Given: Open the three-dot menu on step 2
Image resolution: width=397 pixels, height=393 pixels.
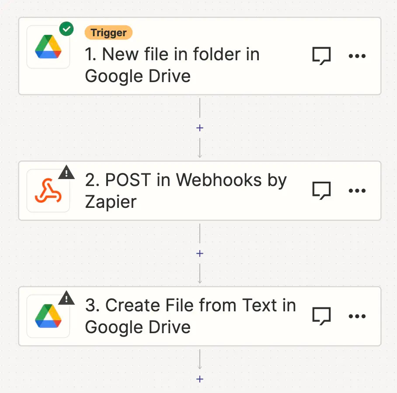Looking at the screenshot, I should 357,190.
